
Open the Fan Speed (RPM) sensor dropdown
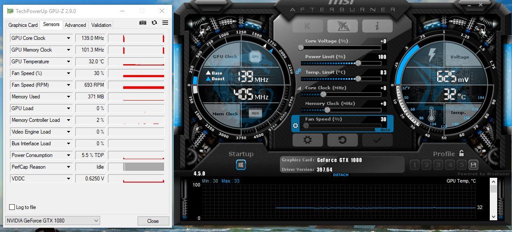[69, 85]
